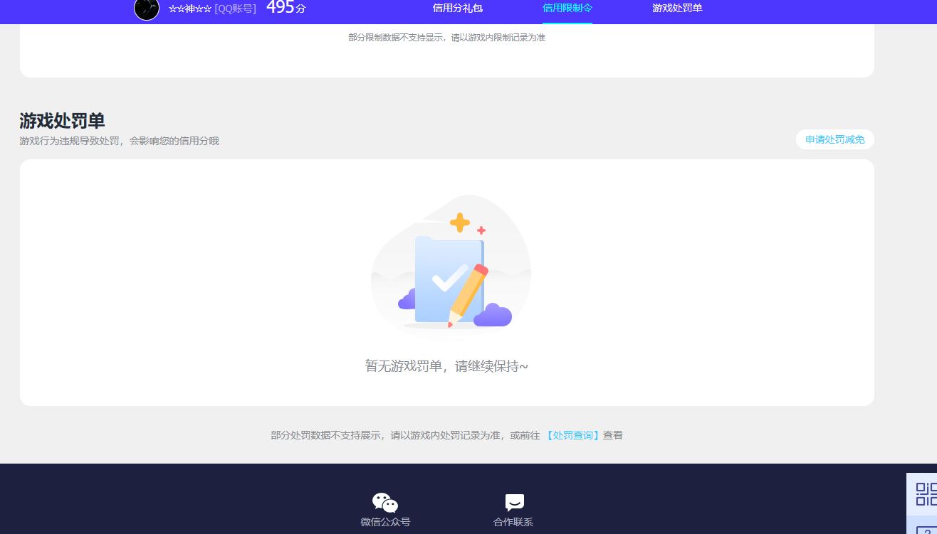Open the 信用分礼包 tab
The width and height of the screenshot is (937, 534).
click(457, 9)
